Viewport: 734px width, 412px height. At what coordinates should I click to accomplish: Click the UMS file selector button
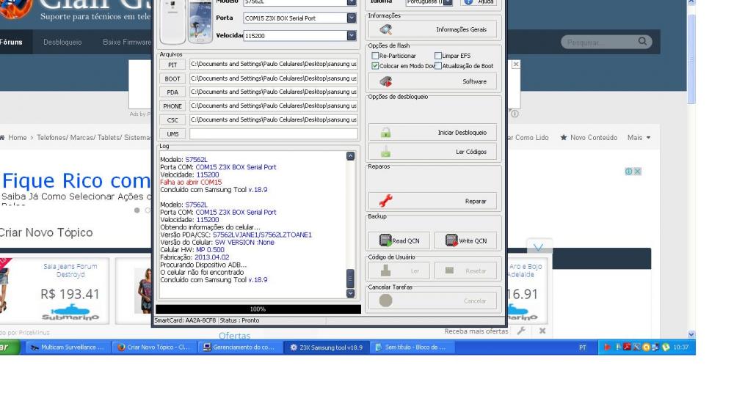pyautogui.click(x=172, y=133)
